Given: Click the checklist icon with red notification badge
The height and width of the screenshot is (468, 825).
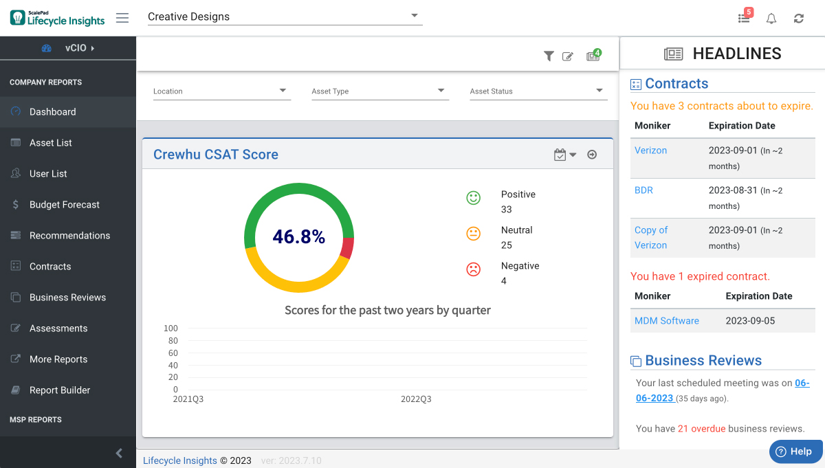Looking at the screenshot, I should [743, 18].
